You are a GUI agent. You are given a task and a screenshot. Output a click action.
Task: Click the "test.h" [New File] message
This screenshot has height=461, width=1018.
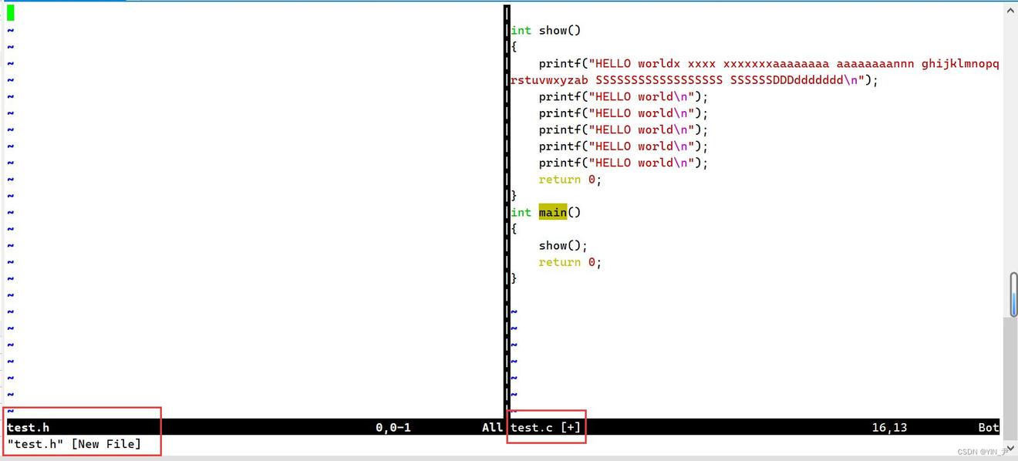tap(74, 444)
